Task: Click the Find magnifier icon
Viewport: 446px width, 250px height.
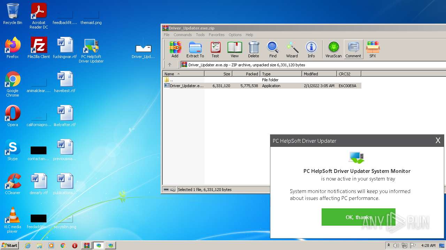Action: (x=273, y=49)
